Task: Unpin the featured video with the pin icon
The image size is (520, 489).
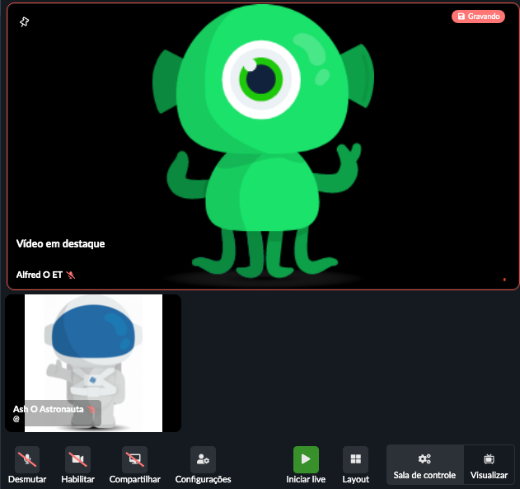Action: point(24,22)
